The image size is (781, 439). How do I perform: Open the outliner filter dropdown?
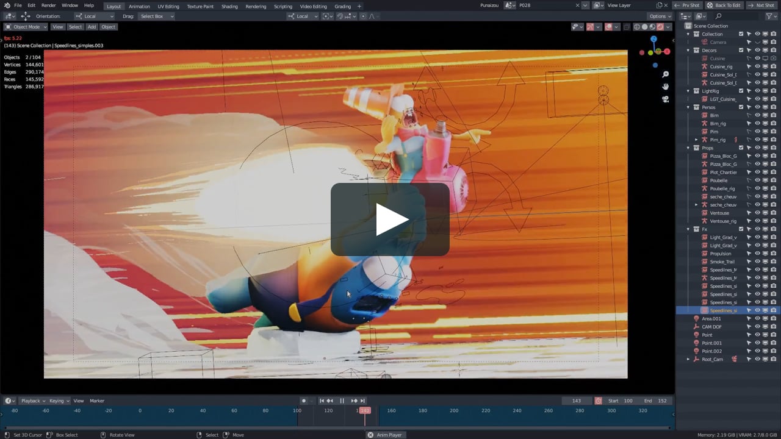pyautogui.click(x=771, y=16)
